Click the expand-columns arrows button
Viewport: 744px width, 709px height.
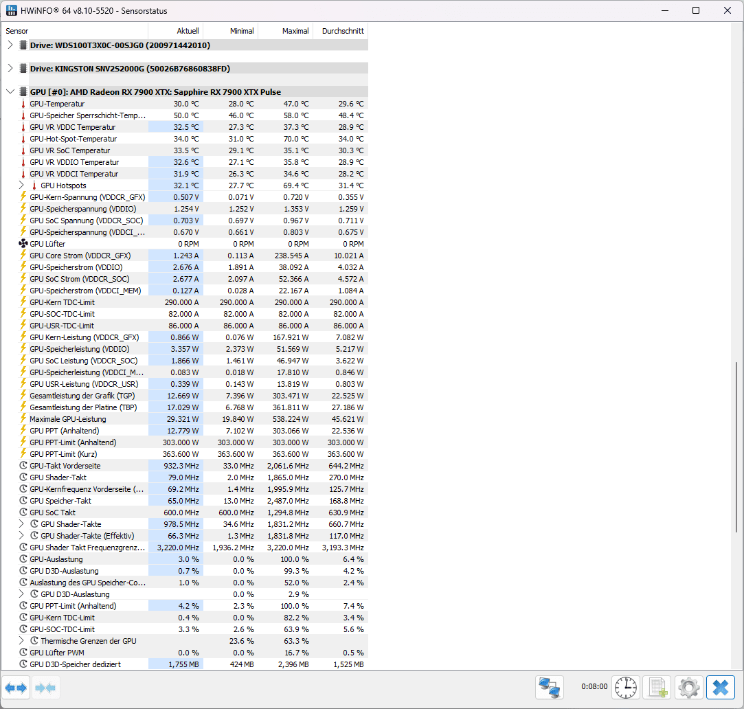click(x=16, y=688)
